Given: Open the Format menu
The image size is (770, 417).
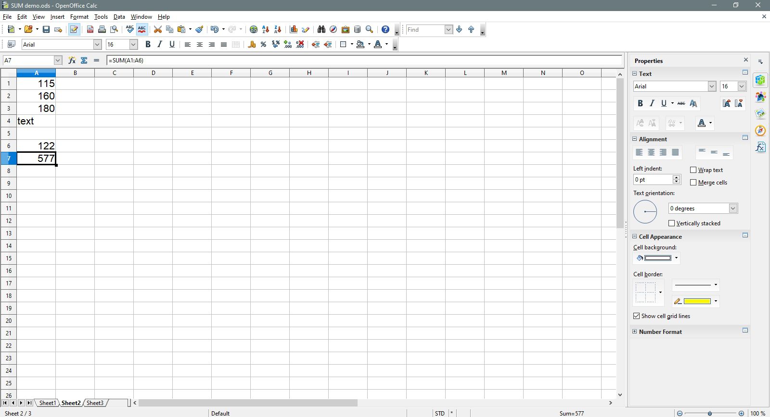Looking at the screenshot, I should (x=79, y=17).
